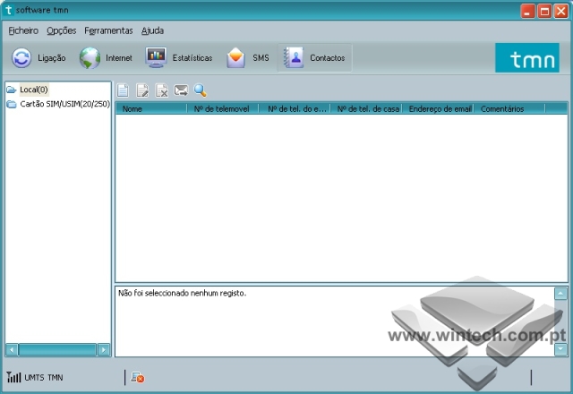Select the Contactos address book section
The height and width of the screenshot is (394, 573).
[314, 57]
